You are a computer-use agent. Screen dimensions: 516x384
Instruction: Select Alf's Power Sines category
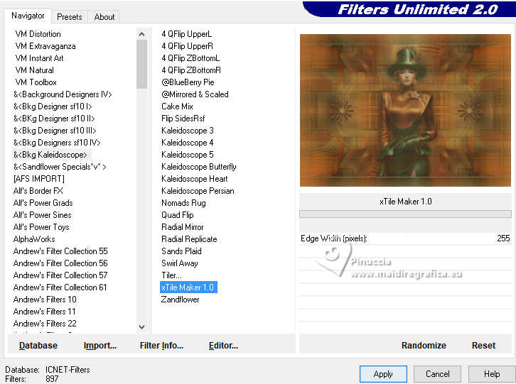point(42,215)
